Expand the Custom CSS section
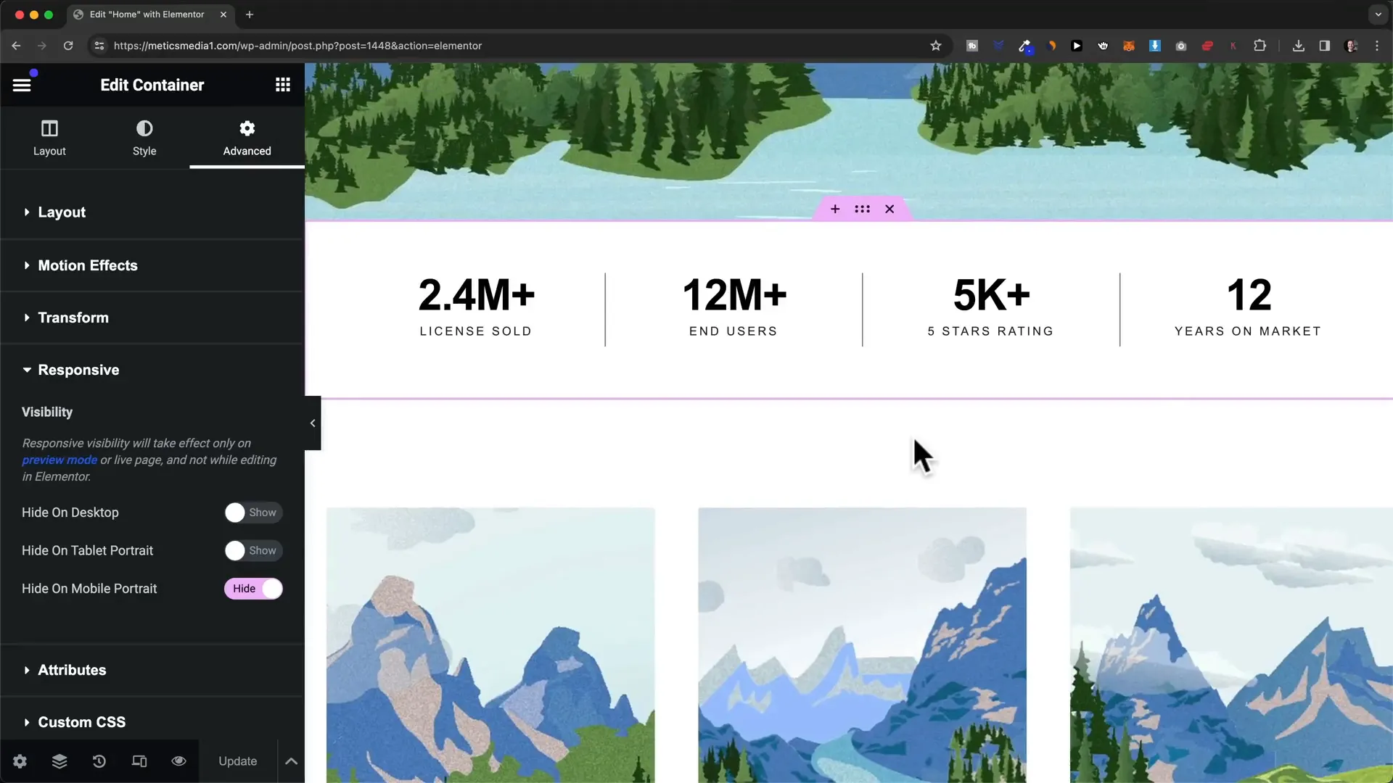 tap(81, 722)
